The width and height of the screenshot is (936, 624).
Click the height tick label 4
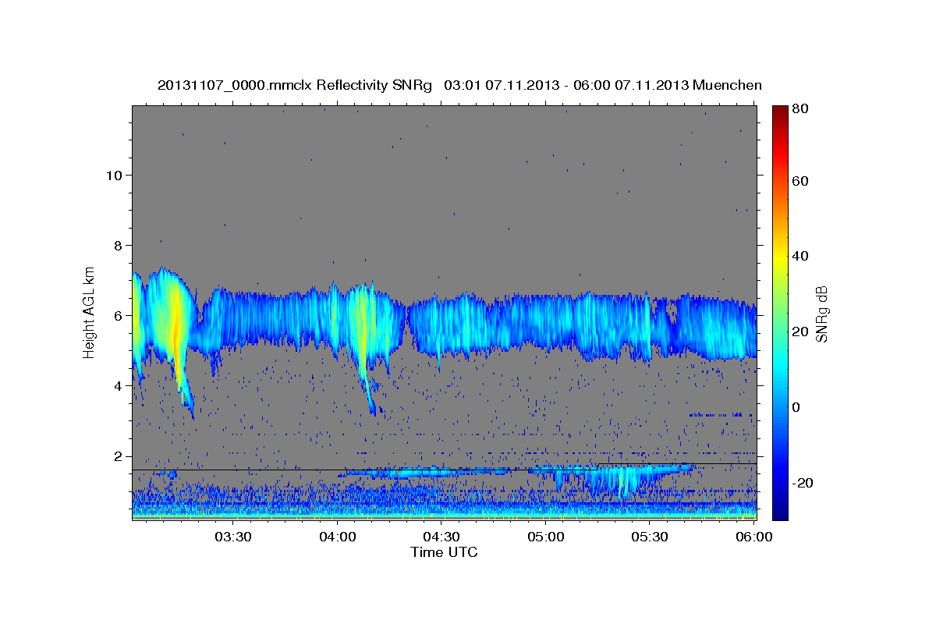[x=118, y=386]
